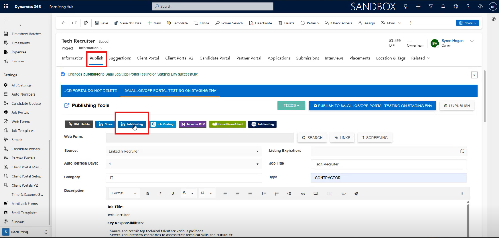Image resolution: width=499 pixels, height=238 pixels.
Task: Click the Web Form input field
Action: 200,138
